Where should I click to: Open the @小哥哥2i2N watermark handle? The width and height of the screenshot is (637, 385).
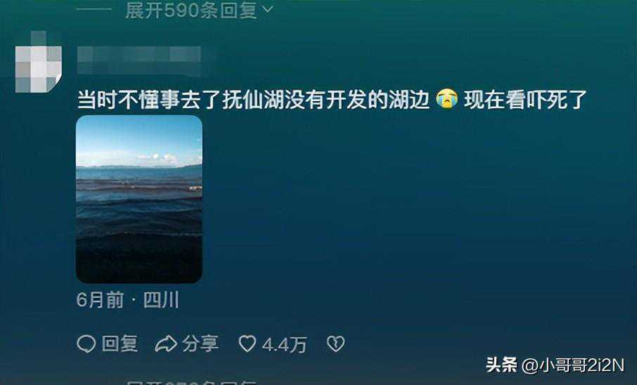coord(573,365)
